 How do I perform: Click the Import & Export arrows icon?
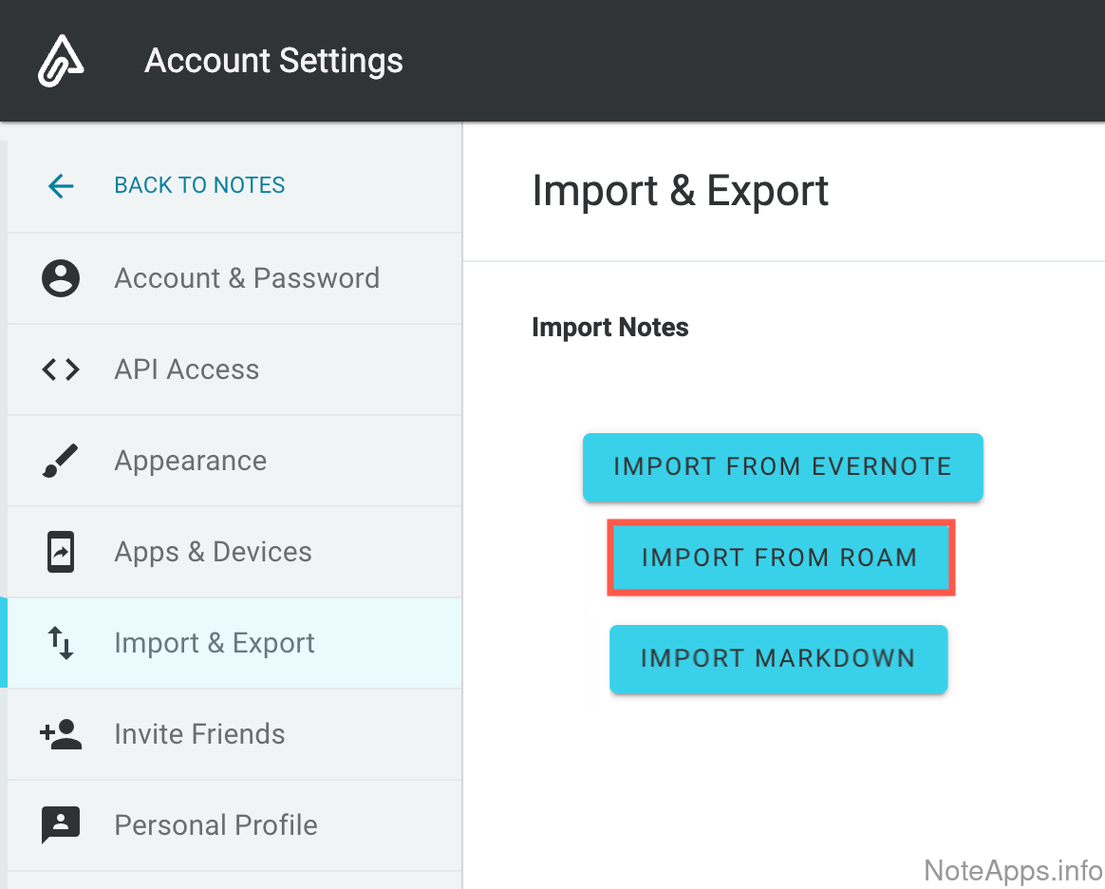pos(61,643)
